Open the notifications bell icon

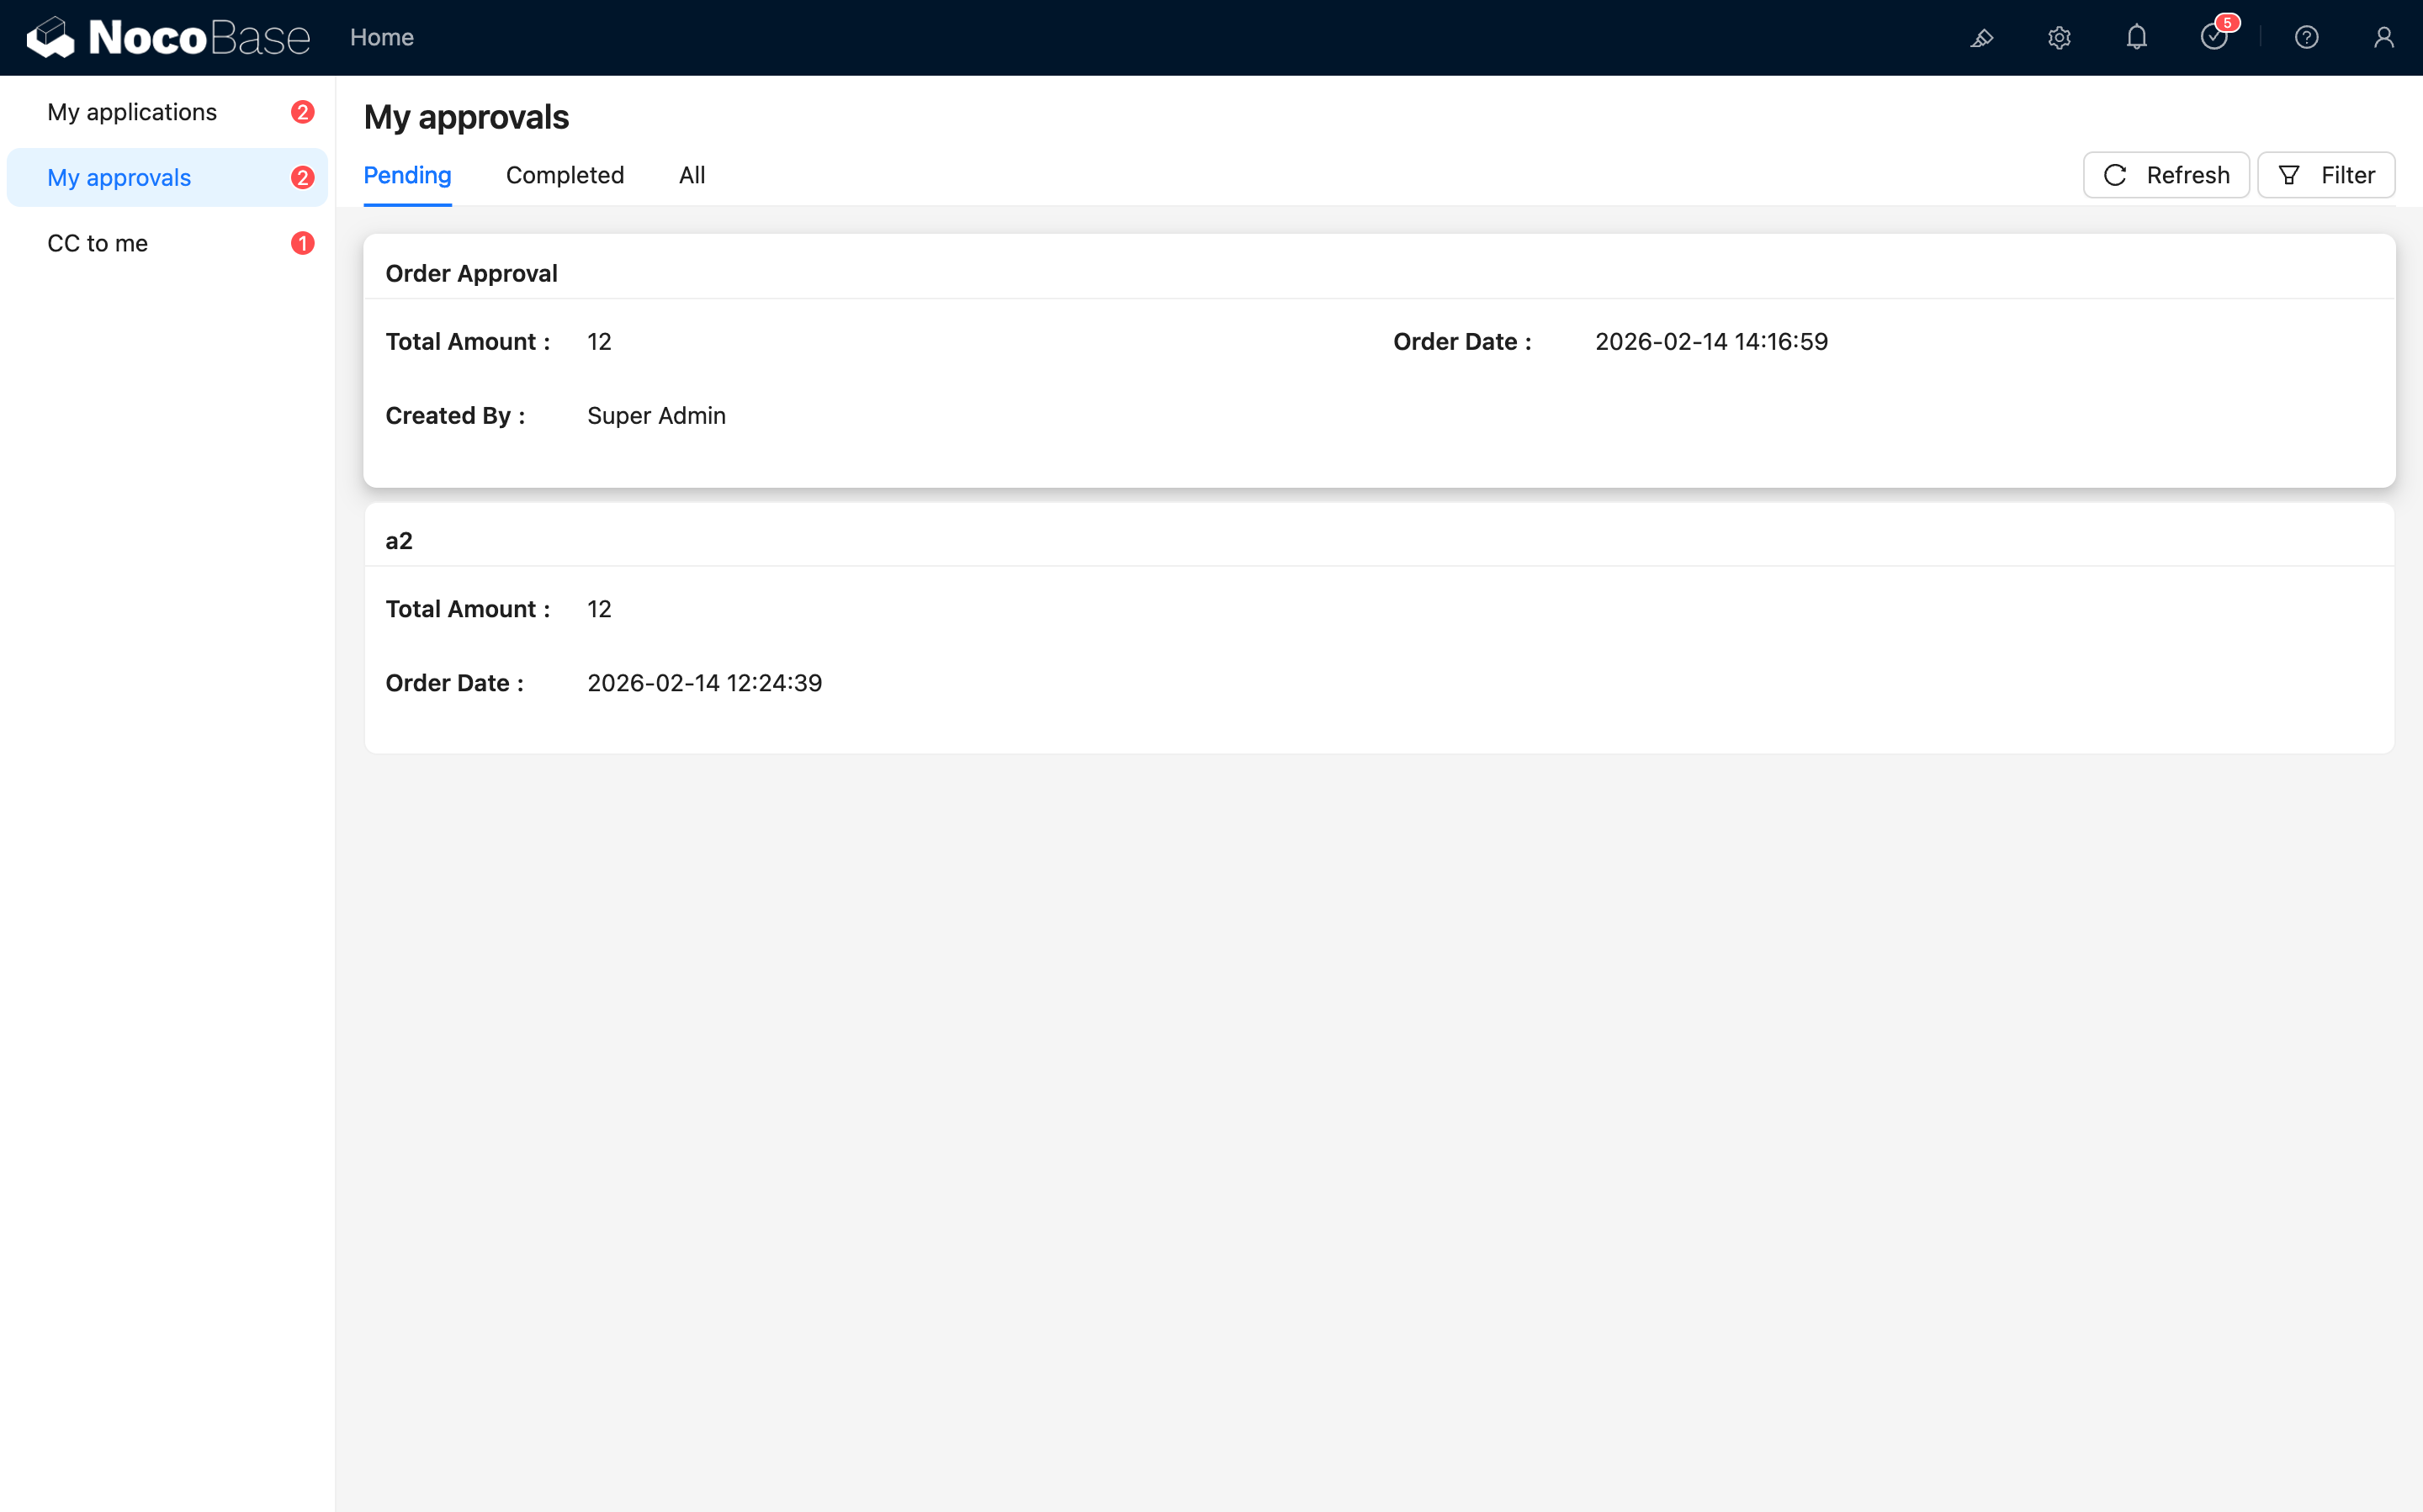[x=2136, y=38]
